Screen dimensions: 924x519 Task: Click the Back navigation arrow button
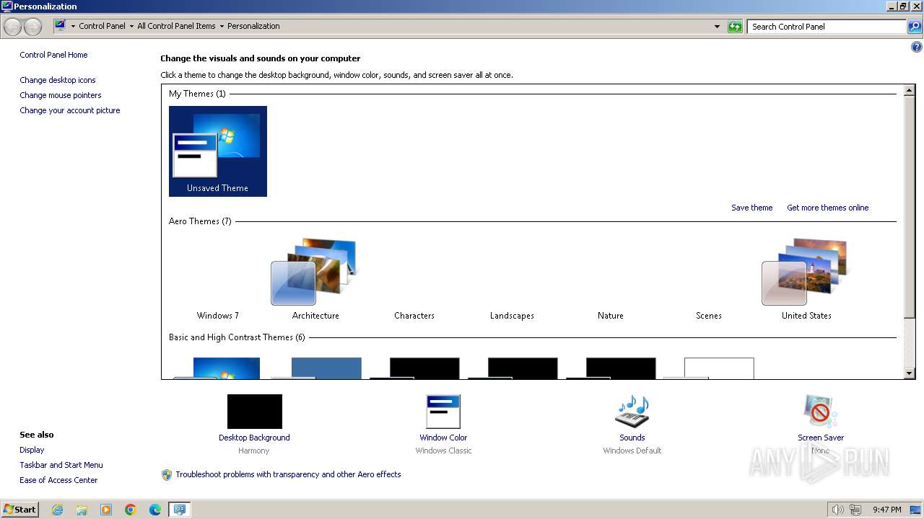tap(13, 27)
